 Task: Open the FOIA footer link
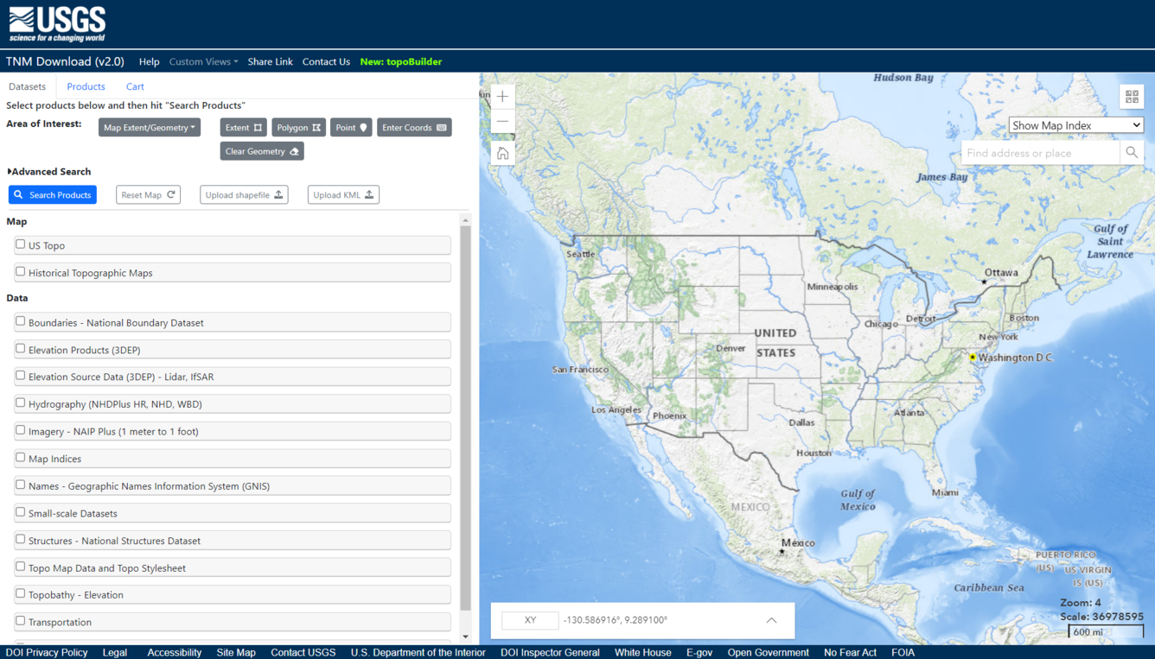[903, 653]
